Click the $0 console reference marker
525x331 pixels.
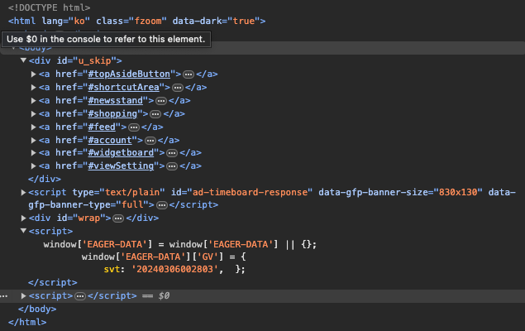pos(164,295)
